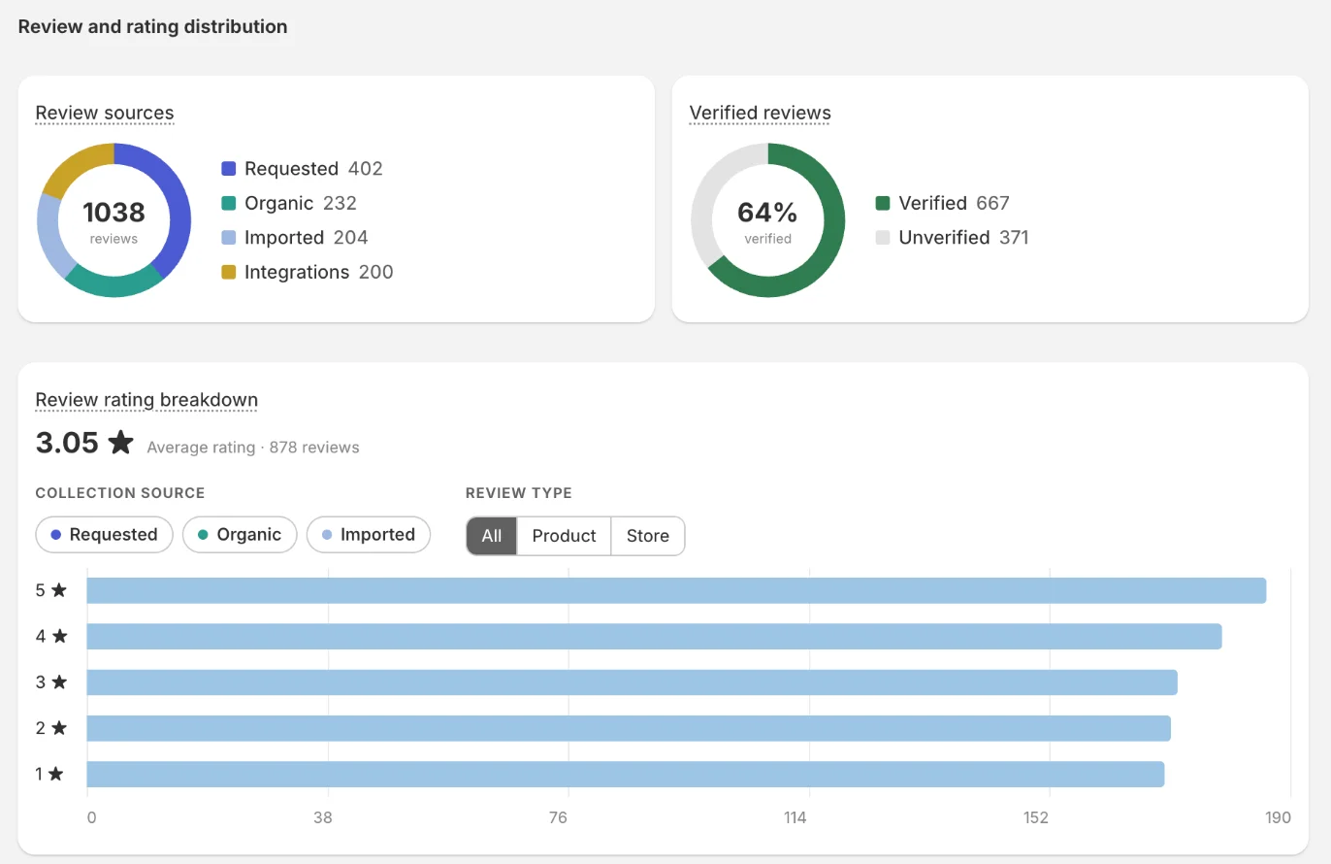Click the 64% verified donut center

(767, 220)
